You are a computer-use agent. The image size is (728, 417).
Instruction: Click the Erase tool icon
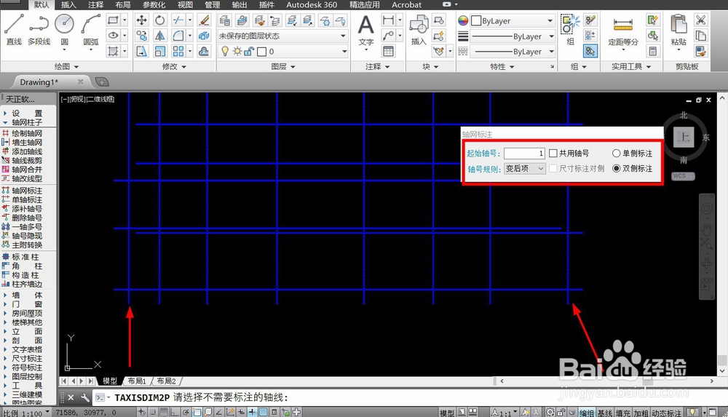203,20
